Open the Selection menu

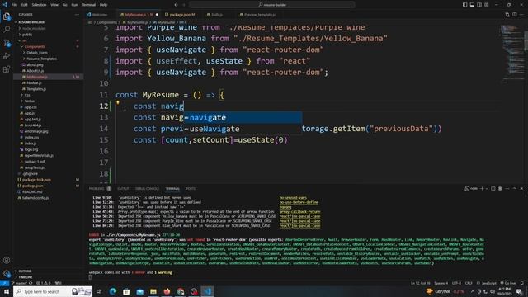coord(39,5)
